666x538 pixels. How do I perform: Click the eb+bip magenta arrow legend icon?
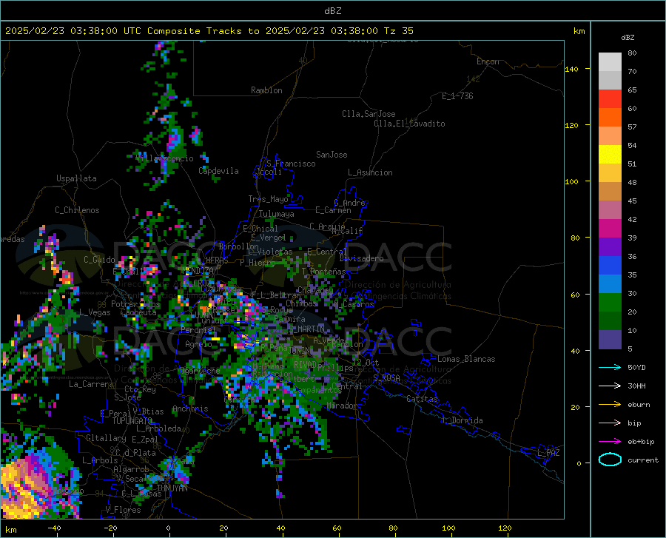[x=610, y=442]
